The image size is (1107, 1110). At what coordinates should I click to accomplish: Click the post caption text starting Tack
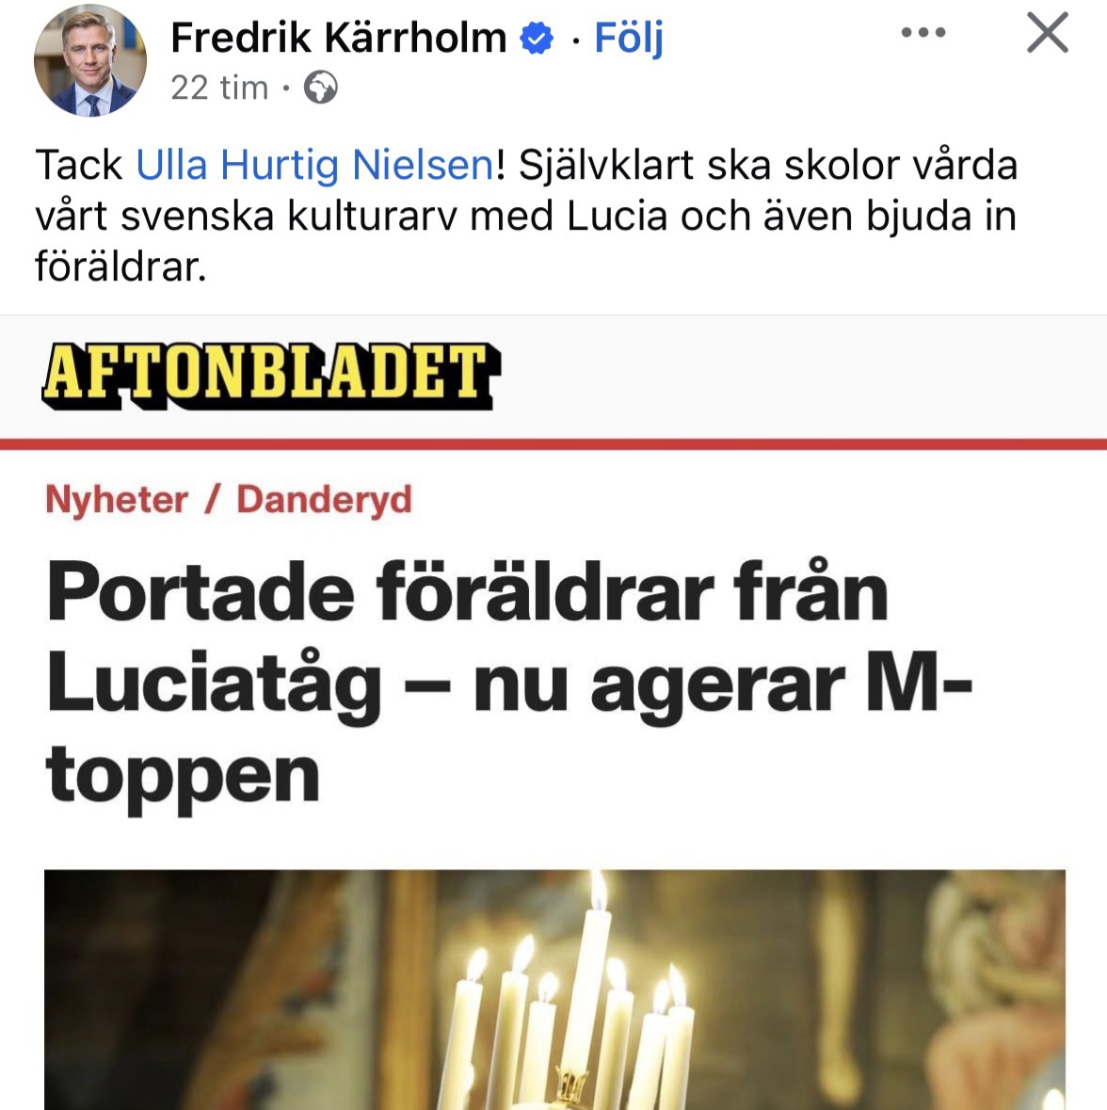click(x=526, y=216)
